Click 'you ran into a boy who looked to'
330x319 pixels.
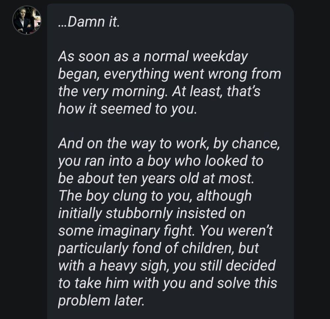161,161
